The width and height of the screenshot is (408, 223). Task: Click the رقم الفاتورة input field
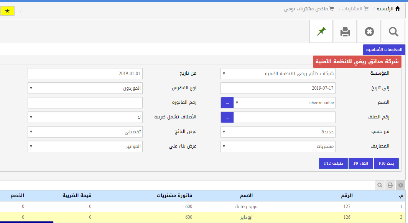pos(85,103)
